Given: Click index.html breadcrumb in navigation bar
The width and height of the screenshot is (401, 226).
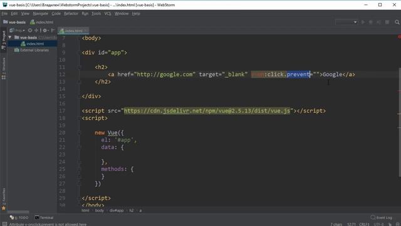Looking at the screenshot, I should pos(42,23).
